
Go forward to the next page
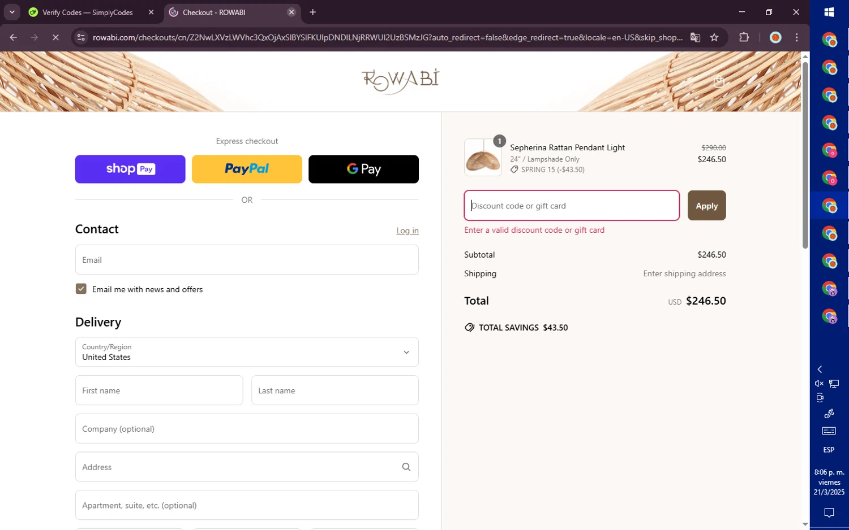click(x=35, y=37)
